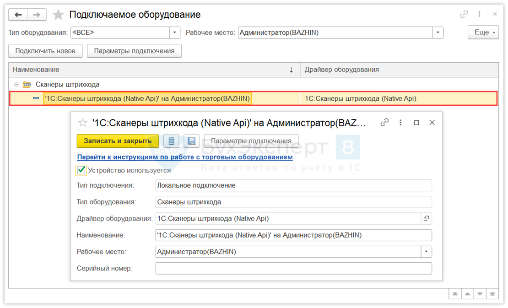
Task: Open the list-style document icon in dialog toolbar
Action: (x=172, y=141)
